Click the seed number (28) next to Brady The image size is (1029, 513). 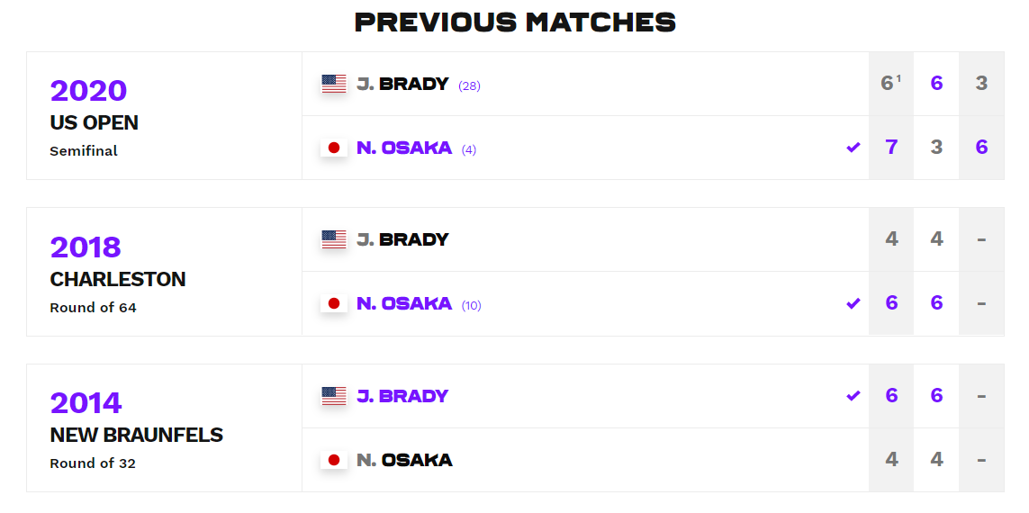pos(469,85)
